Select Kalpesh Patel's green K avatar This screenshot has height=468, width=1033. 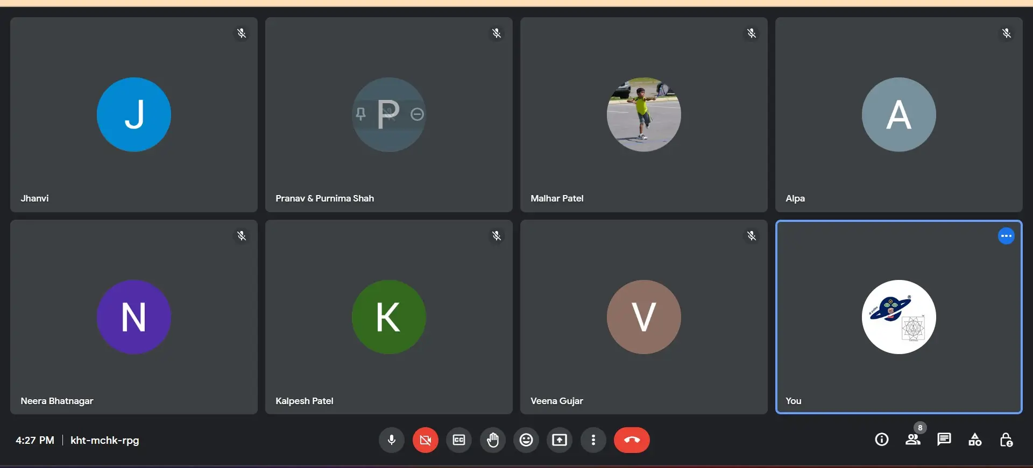click(389, 317)
